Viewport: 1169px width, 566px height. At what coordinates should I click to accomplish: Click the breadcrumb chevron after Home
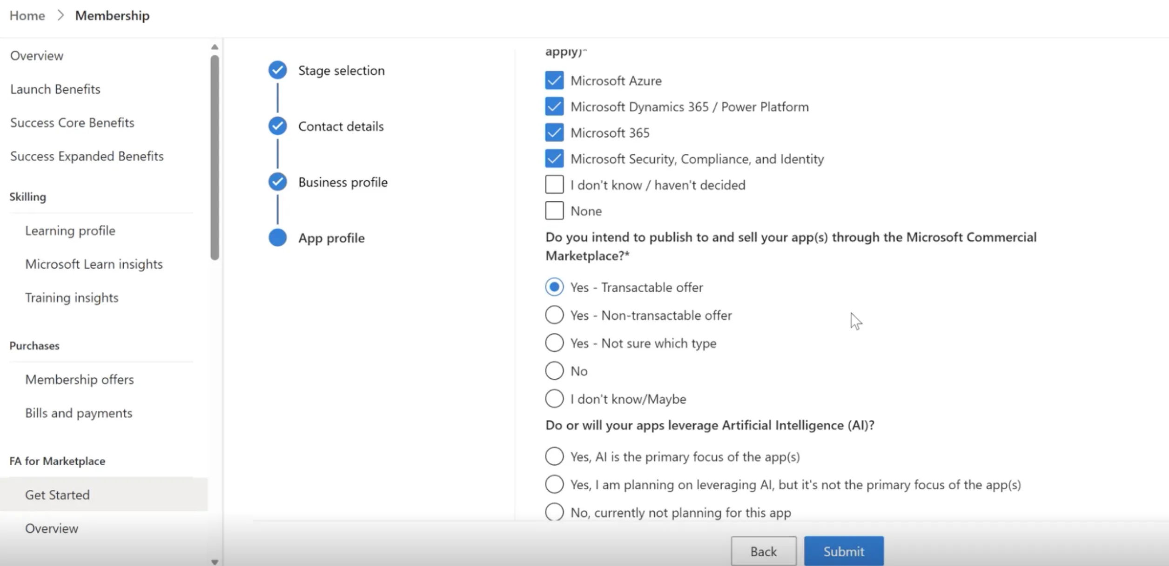[x=60, y=15]
